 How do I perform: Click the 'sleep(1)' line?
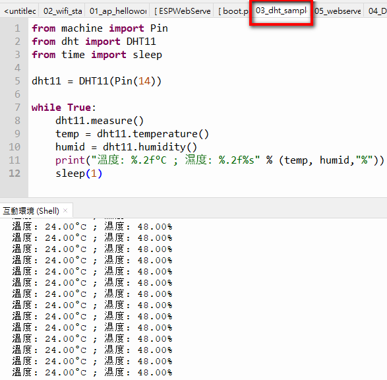click(x=78, y=174)
